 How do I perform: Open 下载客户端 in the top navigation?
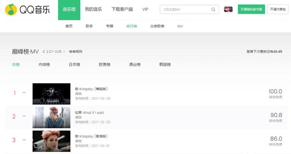click(122, 9)
